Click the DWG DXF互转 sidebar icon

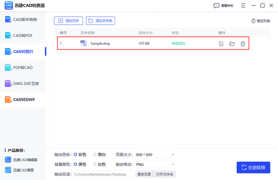coord(8,83)
